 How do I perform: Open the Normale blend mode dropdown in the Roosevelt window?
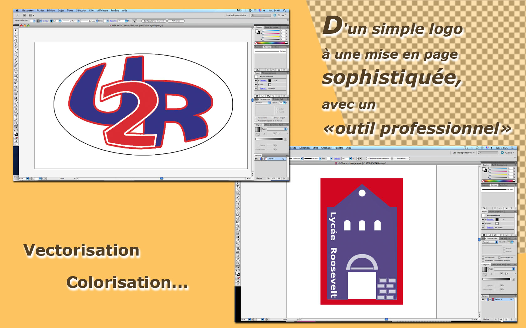pyautogui.click(x=490, y=242)
